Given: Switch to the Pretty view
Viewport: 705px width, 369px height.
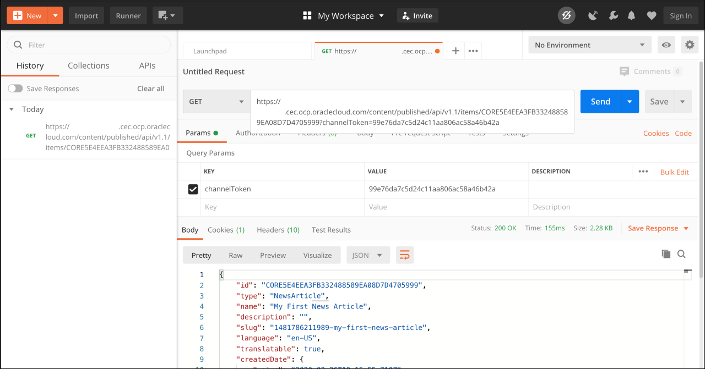Looking at the screenshot, I should [201, 255].
